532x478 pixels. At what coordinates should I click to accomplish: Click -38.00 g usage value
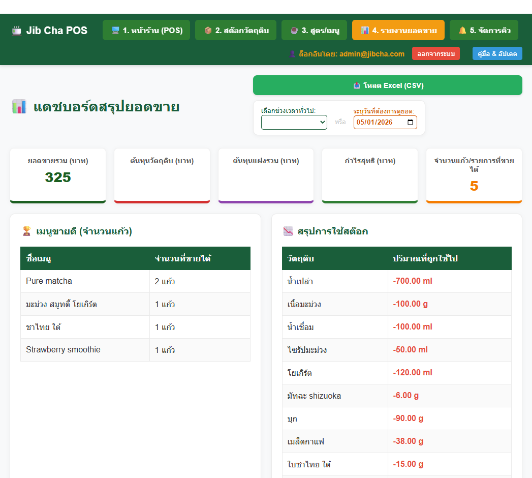point(408,441)
